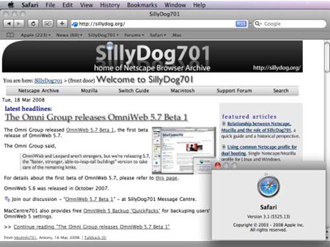Select the Netscape Archive navigation tab
Image resolution: width=330 pixels, height=247 pixels.
pos(38,90)
